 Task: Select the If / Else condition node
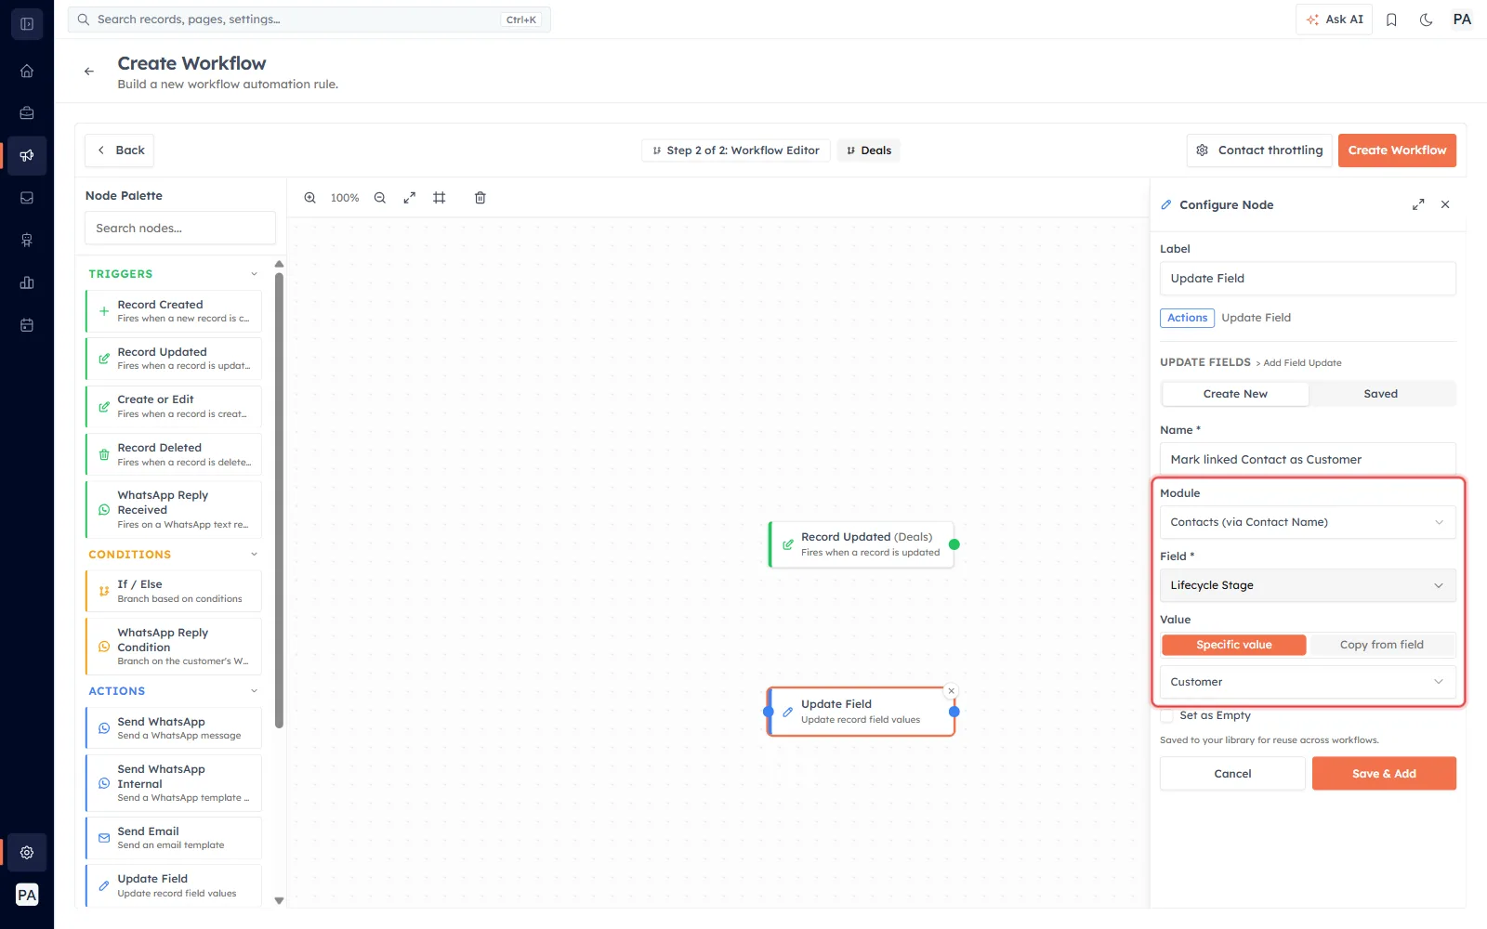click(x=174, y=591)
